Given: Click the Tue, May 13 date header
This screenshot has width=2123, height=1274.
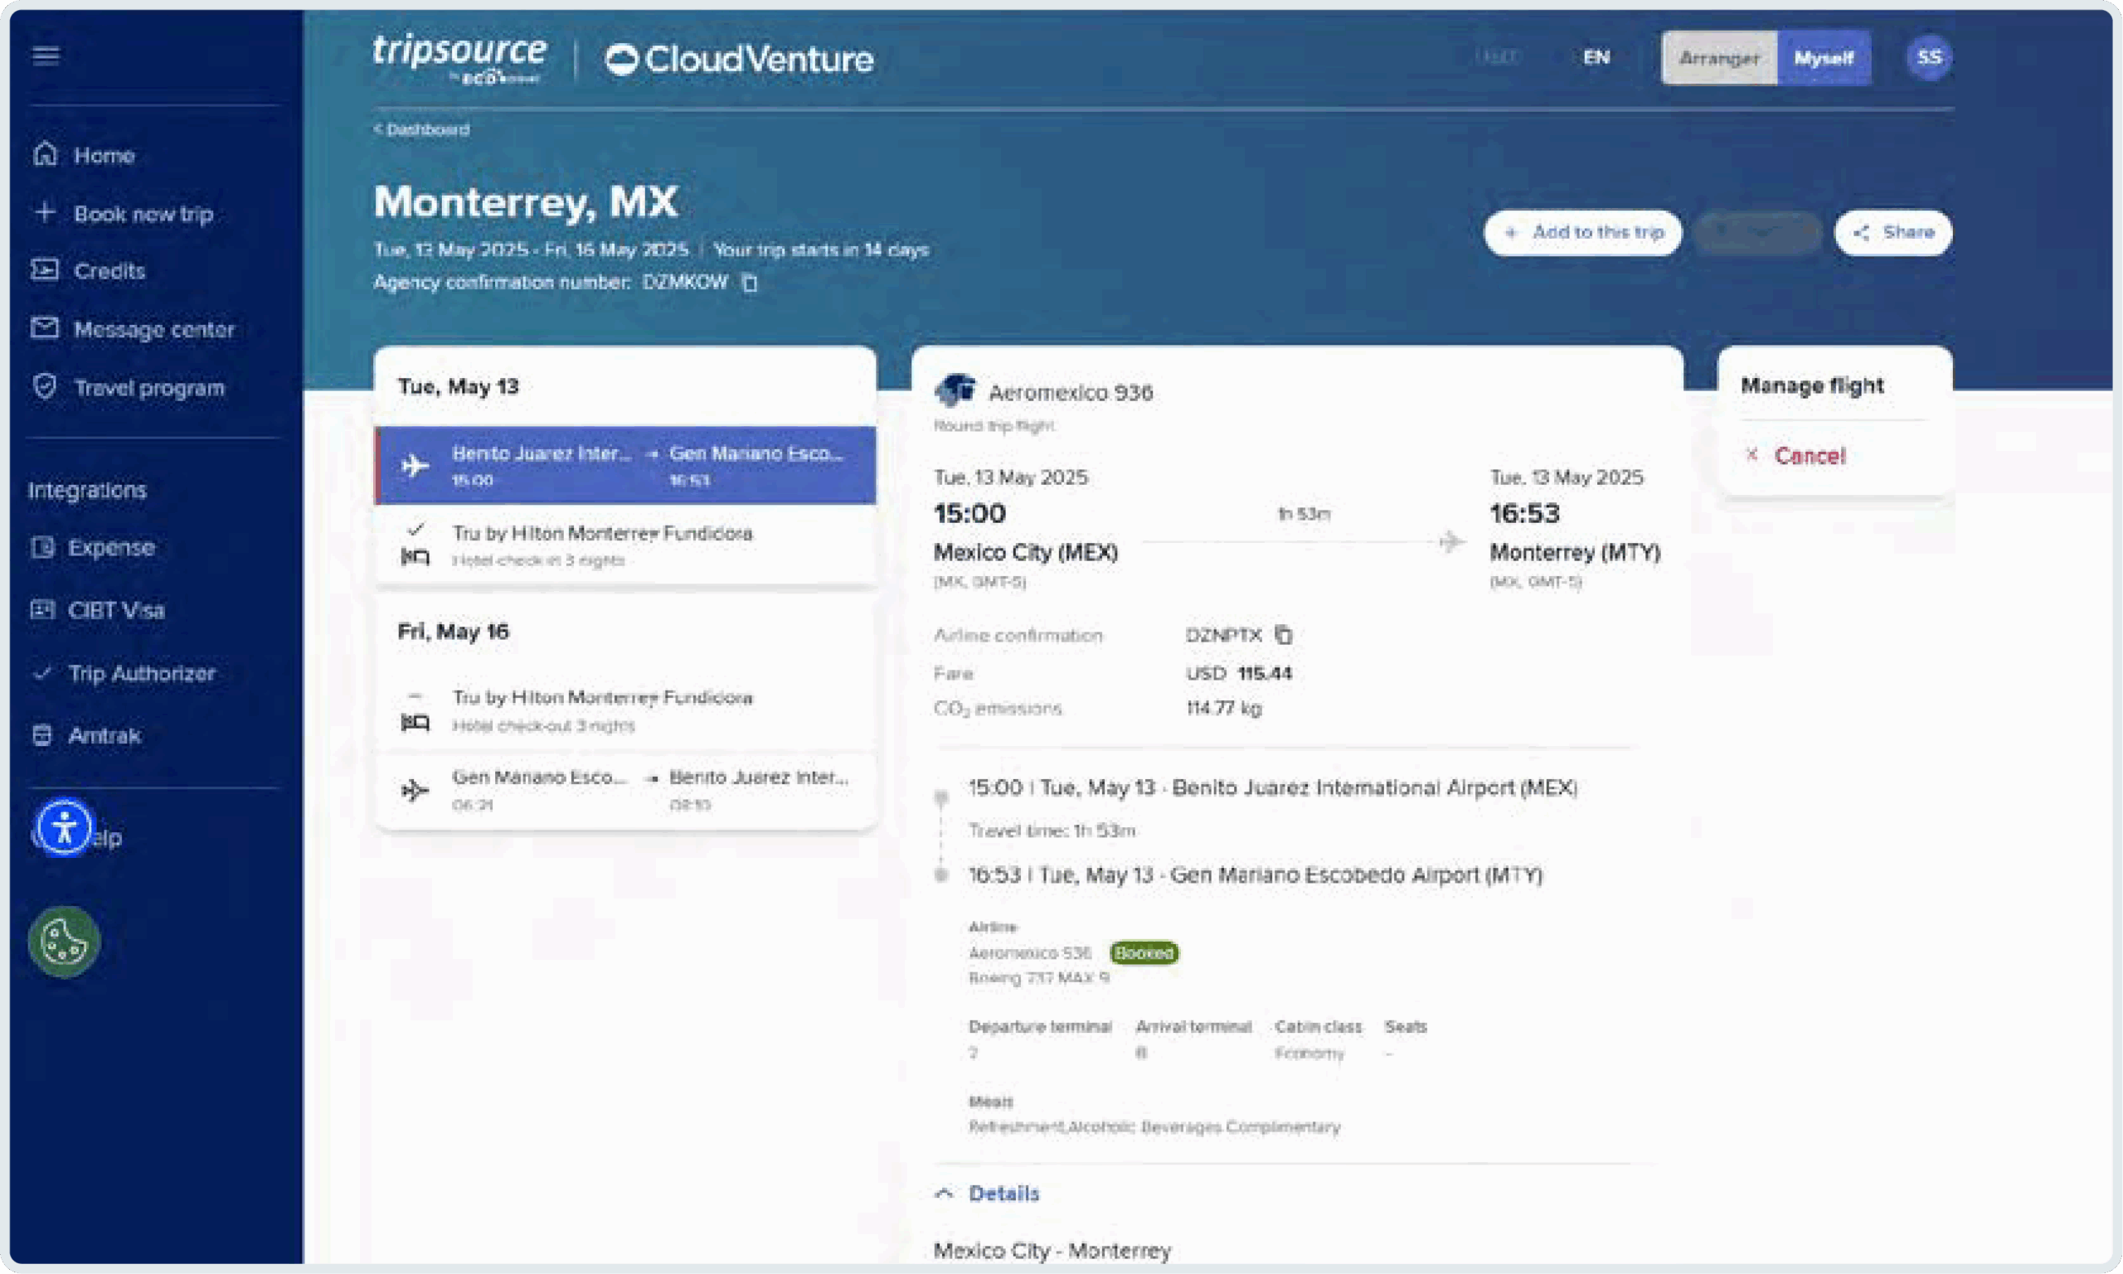Looking at the screenshot, I should [459, 387].
